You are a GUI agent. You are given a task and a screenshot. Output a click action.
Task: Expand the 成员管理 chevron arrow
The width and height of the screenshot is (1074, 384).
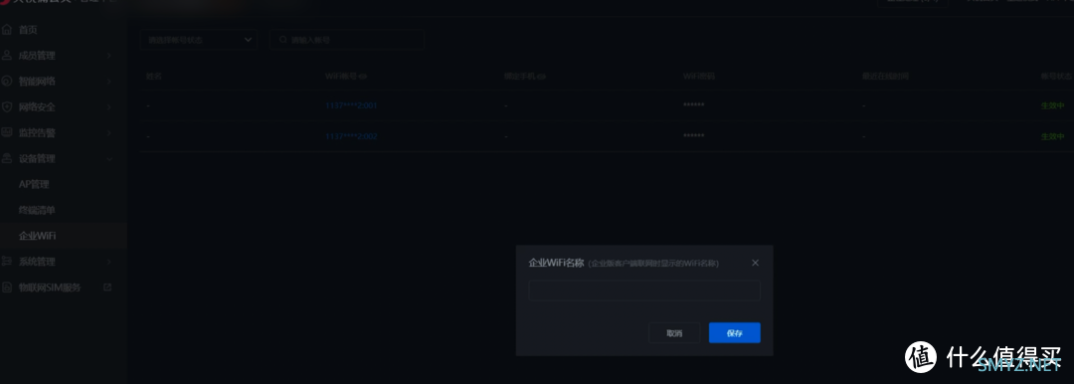point(109,56)
